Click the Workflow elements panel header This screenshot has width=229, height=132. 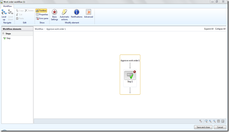point(17,29)
